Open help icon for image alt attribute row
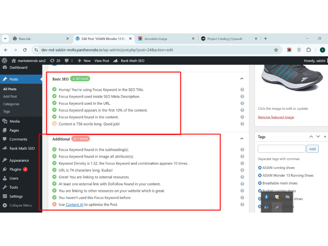This screenshot has height=246, width=328. (242, 156)
